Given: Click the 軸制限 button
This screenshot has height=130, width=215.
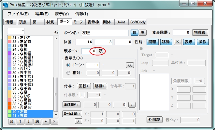Looking at the screenshot, I should pyautogui.click(x=71, y=105).
